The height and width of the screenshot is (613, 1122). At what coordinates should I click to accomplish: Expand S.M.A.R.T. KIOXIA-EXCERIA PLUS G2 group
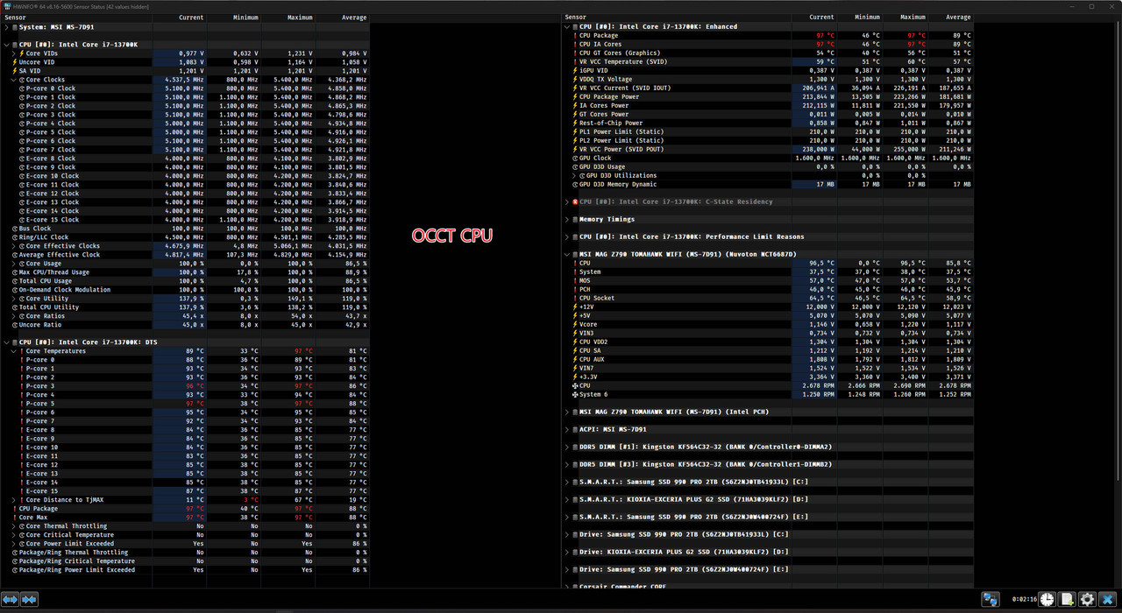point(567,500)
